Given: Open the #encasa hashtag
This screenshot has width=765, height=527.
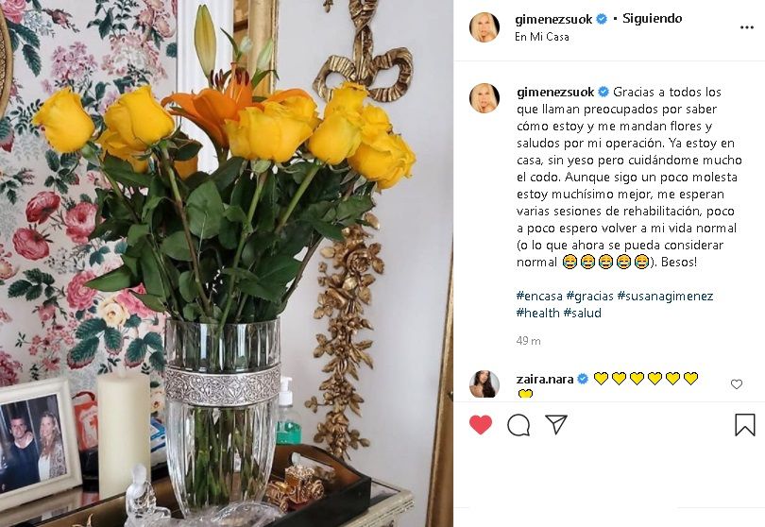Looking at the screenshot, I should 539,296.
